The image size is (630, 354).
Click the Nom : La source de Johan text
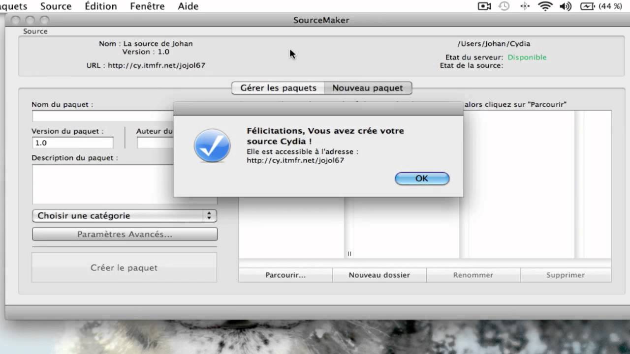pos(146,44)
